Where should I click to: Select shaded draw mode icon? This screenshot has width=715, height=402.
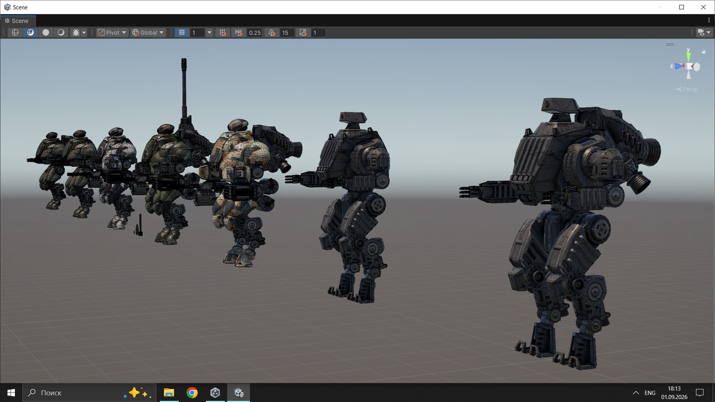point(30,33)
